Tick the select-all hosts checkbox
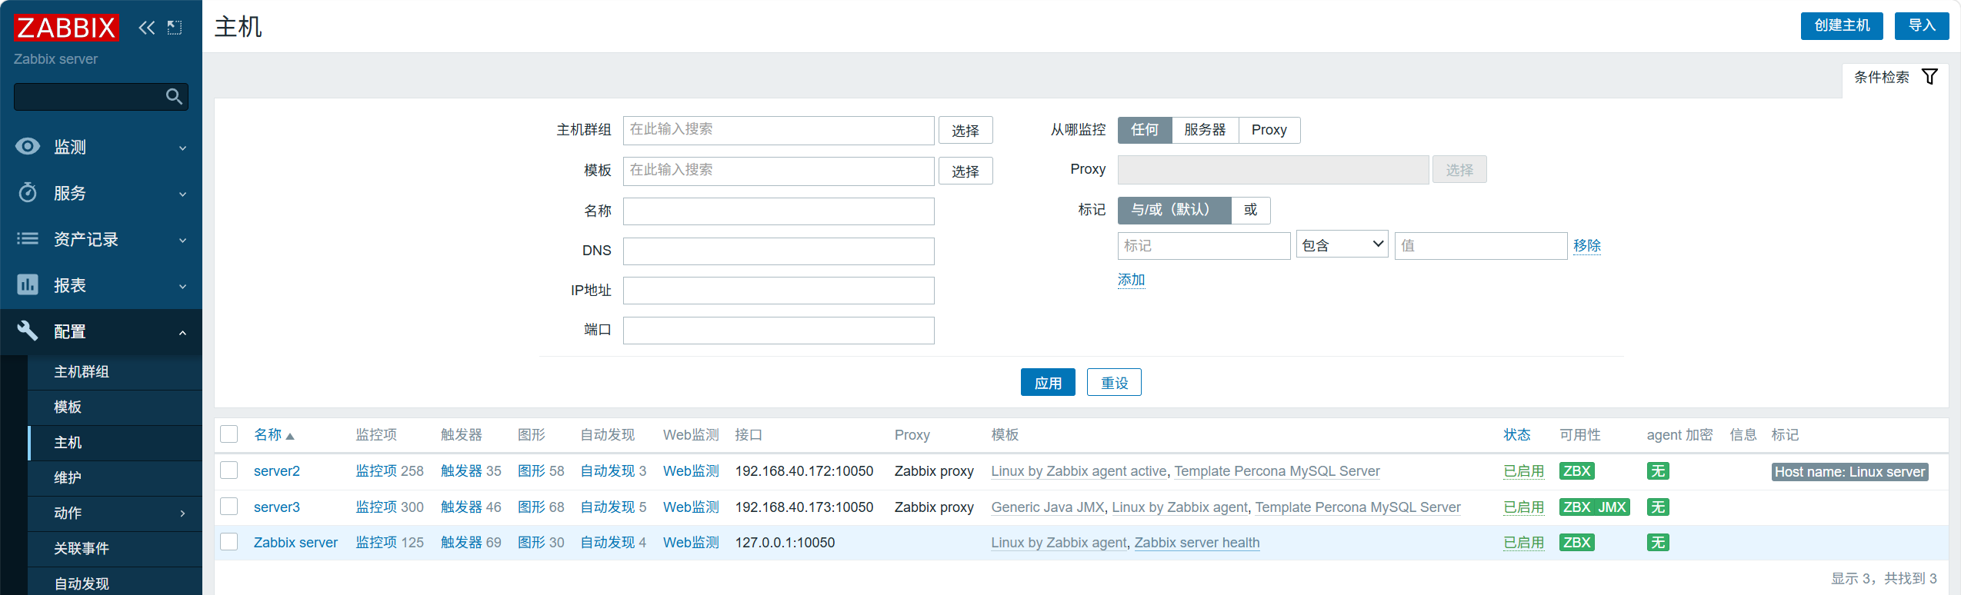The width and height of the screenshot is (1961, 595). [x=229, y=434]
